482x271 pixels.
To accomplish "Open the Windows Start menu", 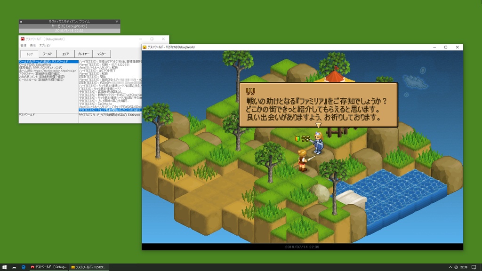I will click(x=4, y=267).
